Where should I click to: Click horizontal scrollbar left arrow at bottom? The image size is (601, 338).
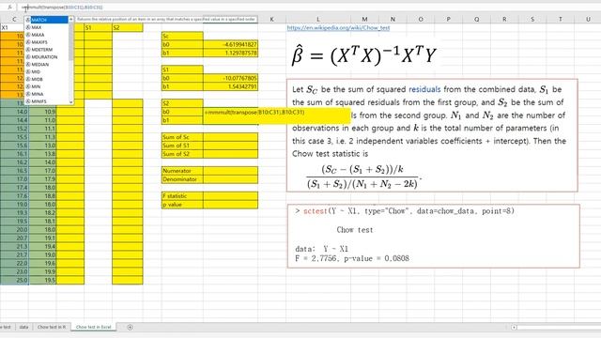click(514, 328)
